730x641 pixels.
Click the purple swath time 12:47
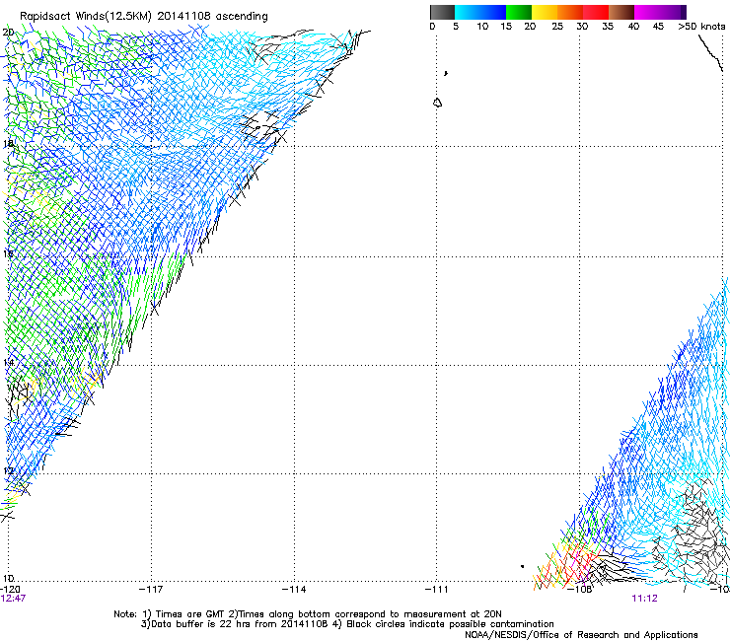[13, 599]
